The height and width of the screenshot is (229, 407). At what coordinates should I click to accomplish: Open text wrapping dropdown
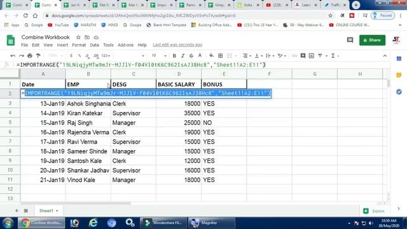(270, 56)
